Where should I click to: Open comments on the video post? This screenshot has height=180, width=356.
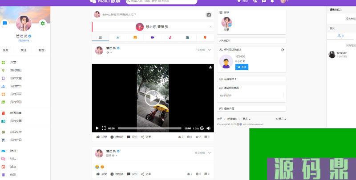pos(132,137)
